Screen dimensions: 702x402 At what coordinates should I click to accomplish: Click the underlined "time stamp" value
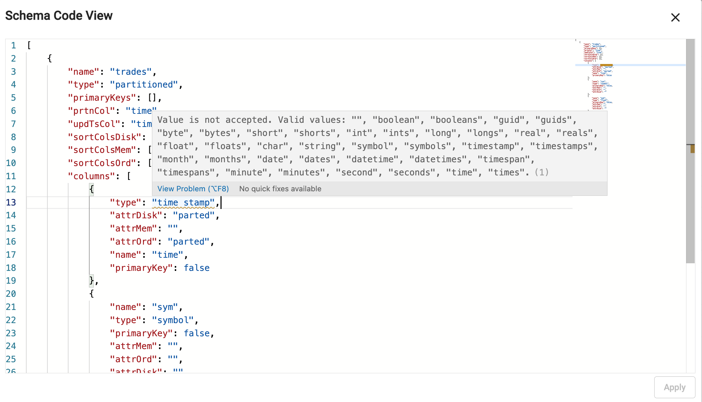tap(183, 202)
